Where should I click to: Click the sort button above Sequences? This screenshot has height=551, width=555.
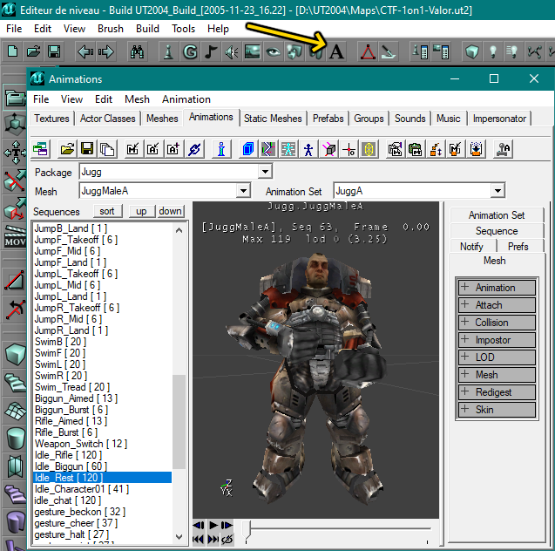107,211
